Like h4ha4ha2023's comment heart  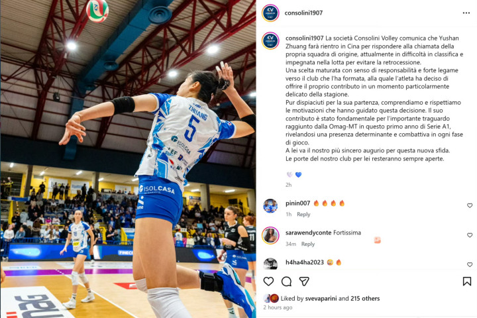click(x=470, y=265)
